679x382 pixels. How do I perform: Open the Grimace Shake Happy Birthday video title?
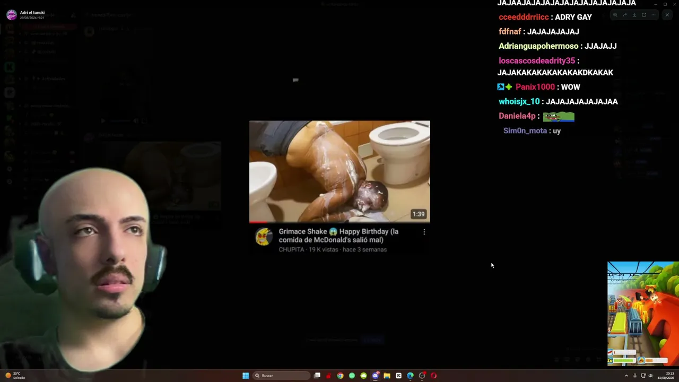coord(338,236)
